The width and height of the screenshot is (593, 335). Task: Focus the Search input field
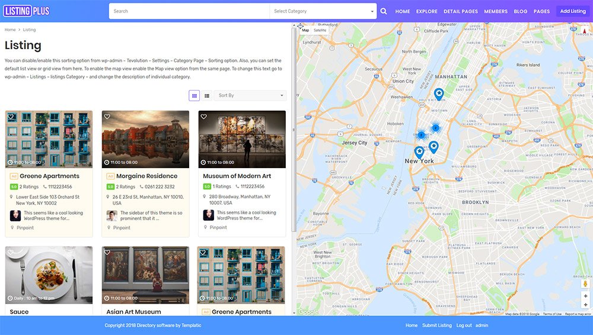coord(189,11)
